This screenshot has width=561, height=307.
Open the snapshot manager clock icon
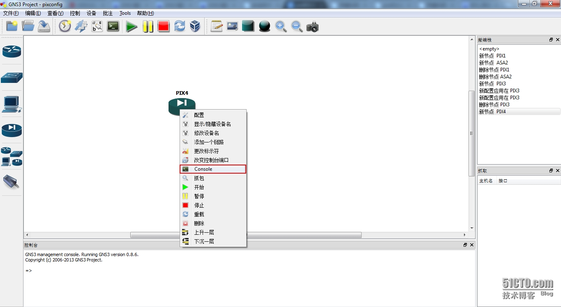65,26
